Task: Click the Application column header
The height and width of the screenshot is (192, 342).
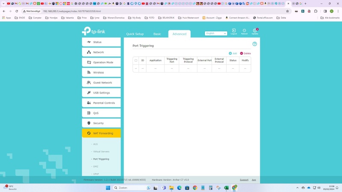Action: 155,60
